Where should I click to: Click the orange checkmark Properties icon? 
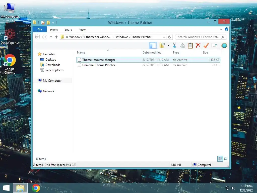point(206,45)
